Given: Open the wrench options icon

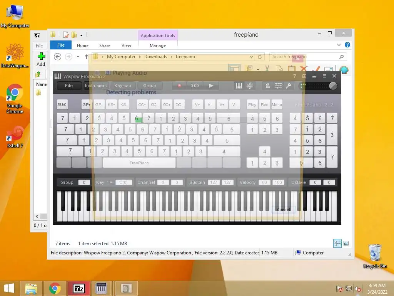Looking at the screenshot, I should pyautogui.click(x=289, y=86).
